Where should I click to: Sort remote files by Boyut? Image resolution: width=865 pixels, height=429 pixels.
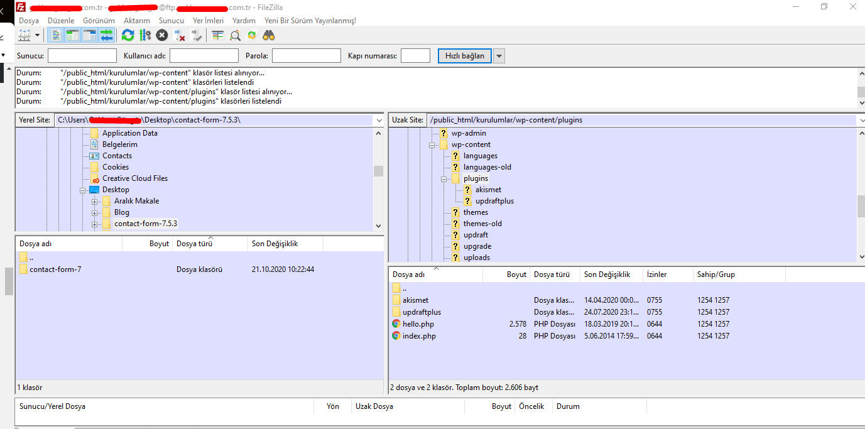click(x=506, y=274)
